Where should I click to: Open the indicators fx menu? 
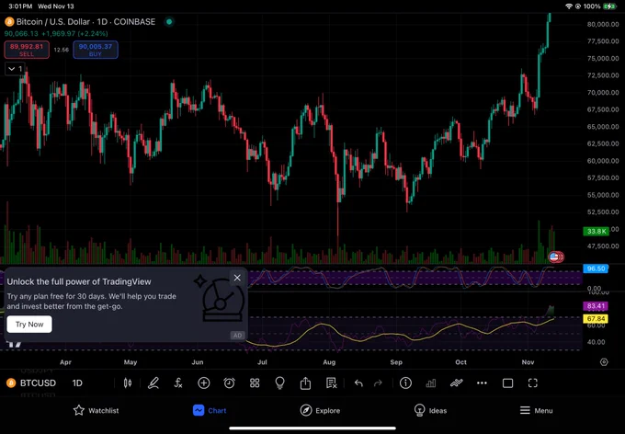(x=178, y=383)
